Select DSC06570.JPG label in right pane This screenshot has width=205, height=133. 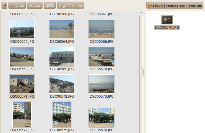click(167, 28)
